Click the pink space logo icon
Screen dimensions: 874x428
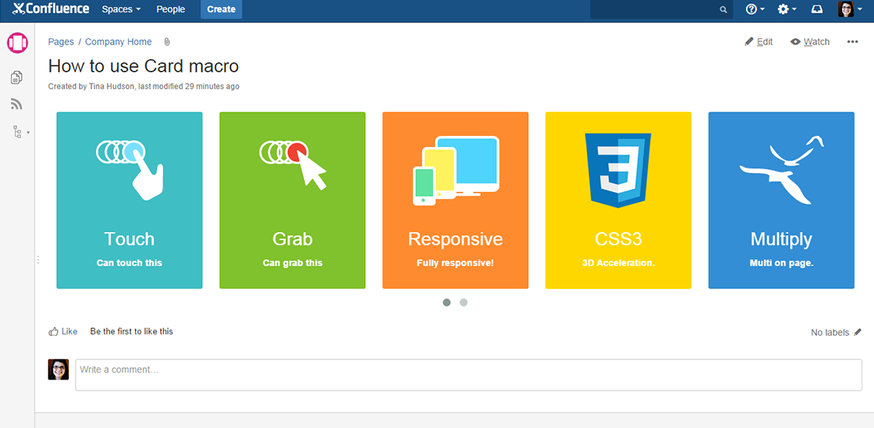[x=17, y=43]
